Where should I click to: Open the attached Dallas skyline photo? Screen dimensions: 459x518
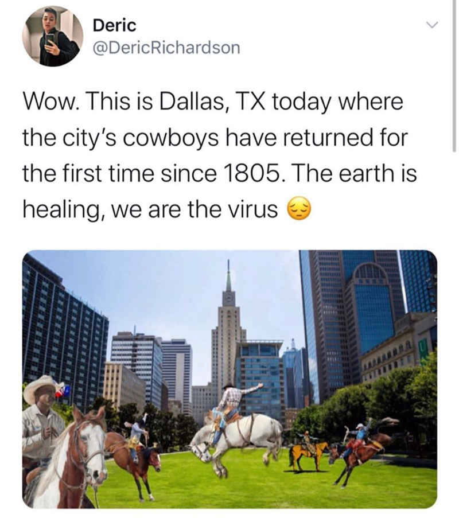pos(229,379)
